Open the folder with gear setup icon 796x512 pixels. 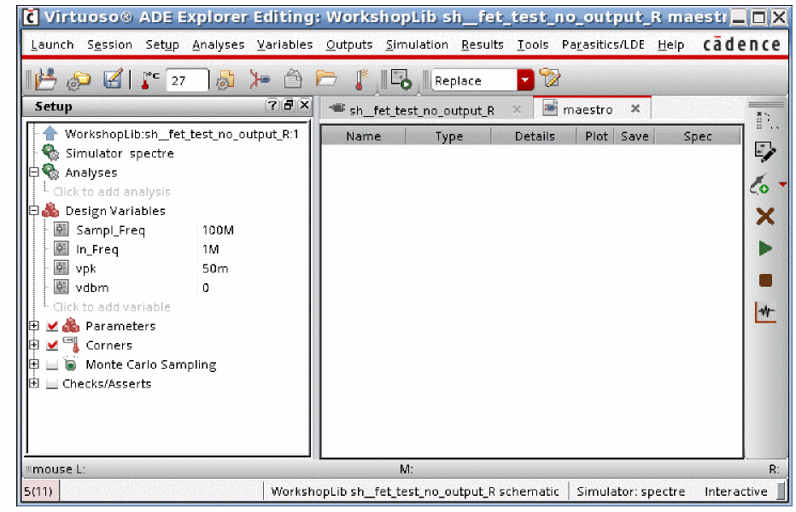[79, 80]
